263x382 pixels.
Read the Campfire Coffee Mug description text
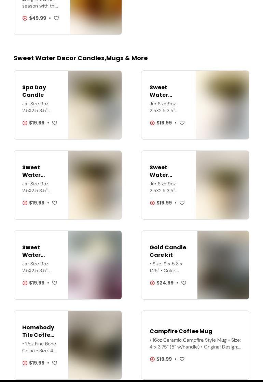pyautogui.click(x=195, y=343)
